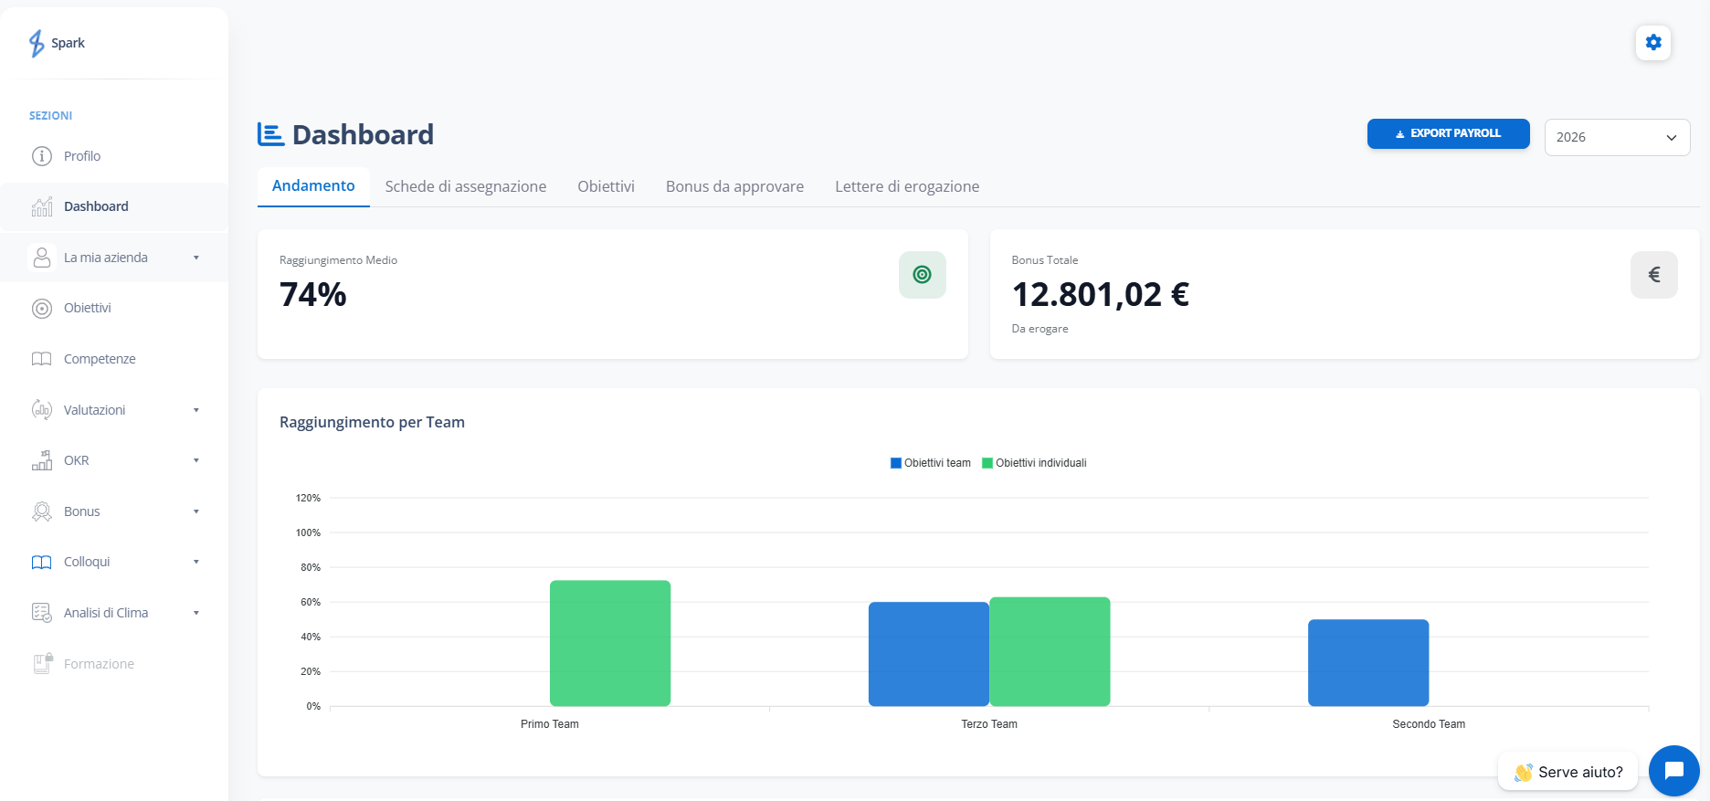Click the Serve aiuto? help button

tap(1567, 772)
